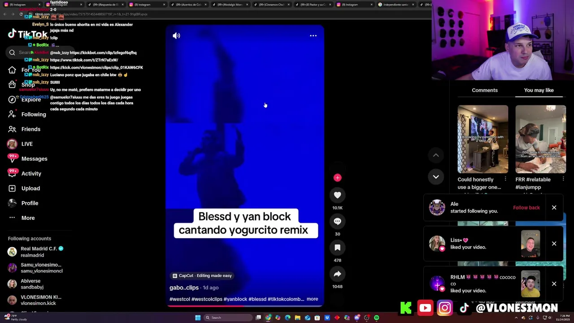
Task: Open the three-dot video options menu
Action: click(x=313, y=35)
